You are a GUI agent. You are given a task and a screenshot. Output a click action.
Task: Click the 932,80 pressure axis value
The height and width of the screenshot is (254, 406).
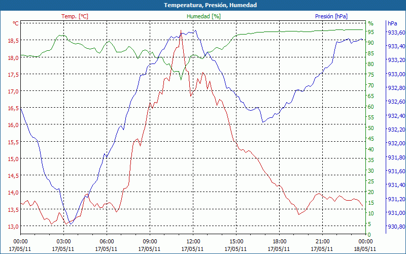coord(396,88)
